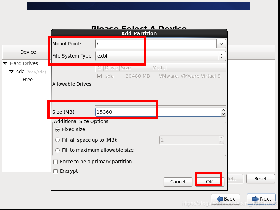Image resolution: width=280 pixels, height=210 pixels.
Task: Click the sda drive name cell
Action: 109,76
